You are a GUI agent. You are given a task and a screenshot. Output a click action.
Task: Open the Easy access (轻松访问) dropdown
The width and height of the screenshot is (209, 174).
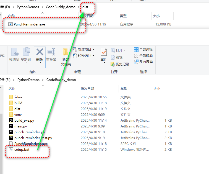point(83,55)
